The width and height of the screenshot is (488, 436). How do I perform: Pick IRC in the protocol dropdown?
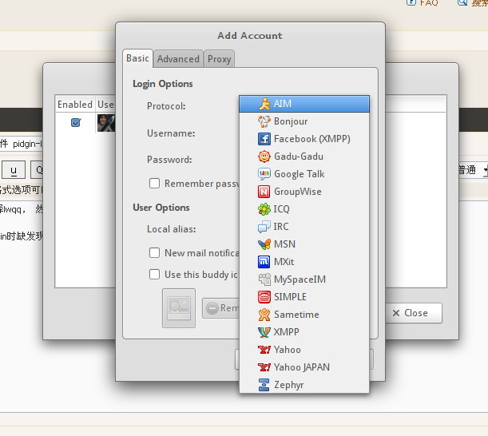coord(304,227)
